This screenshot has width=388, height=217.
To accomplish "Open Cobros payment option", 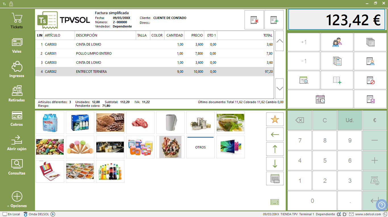I will pos(17,118).
